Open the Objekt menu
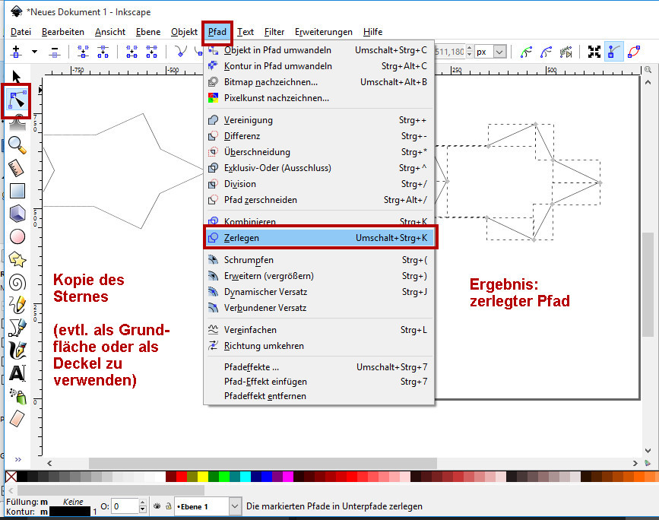The height and width of the screenshot is (520, 659). coord(184,32)
